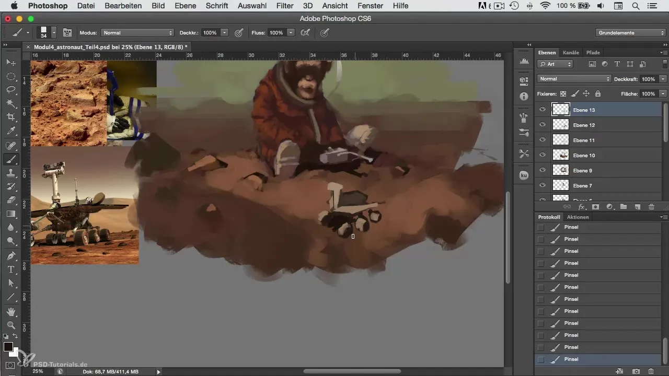Open the Deckkr. opacity slider dropdown
669x376 pixels.
[x=225, y=32]
